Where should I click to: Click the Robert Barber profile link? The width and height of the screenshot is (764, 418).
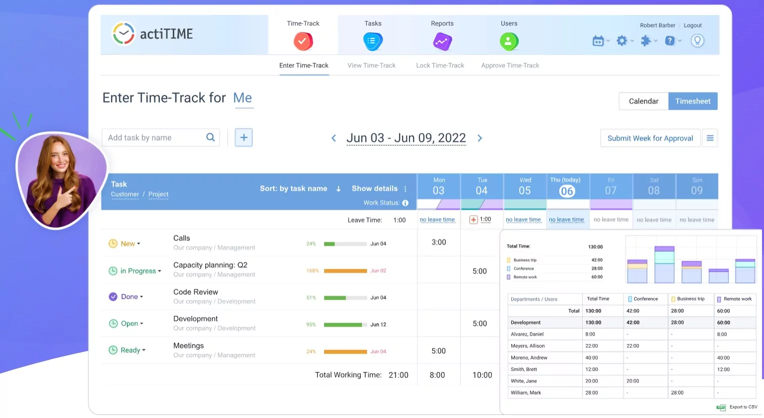point(658,25)
